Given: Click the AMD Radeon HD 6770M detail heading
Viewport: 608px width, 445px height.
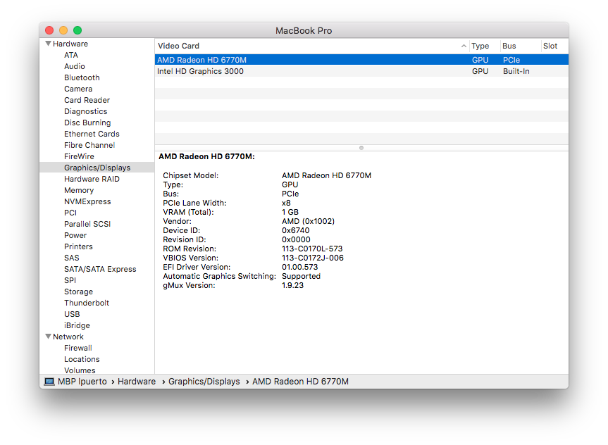Looking at the screenshot, I should click(x=206, y=156).
